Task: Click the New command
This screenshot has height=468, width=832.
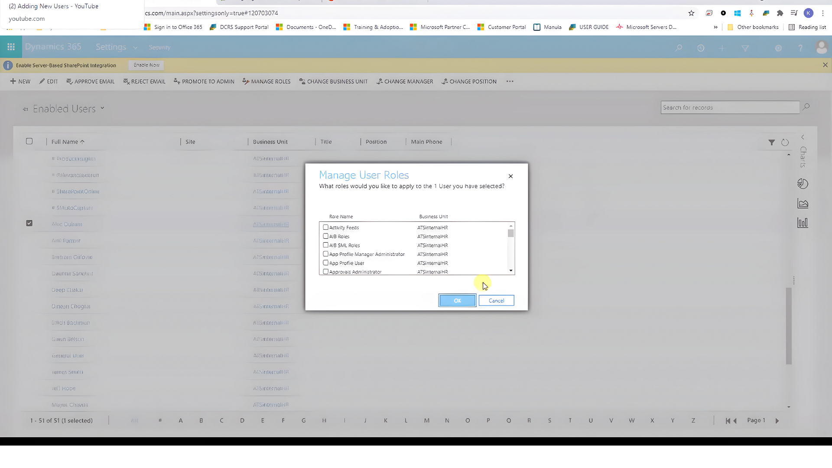Action: point(20,81)
